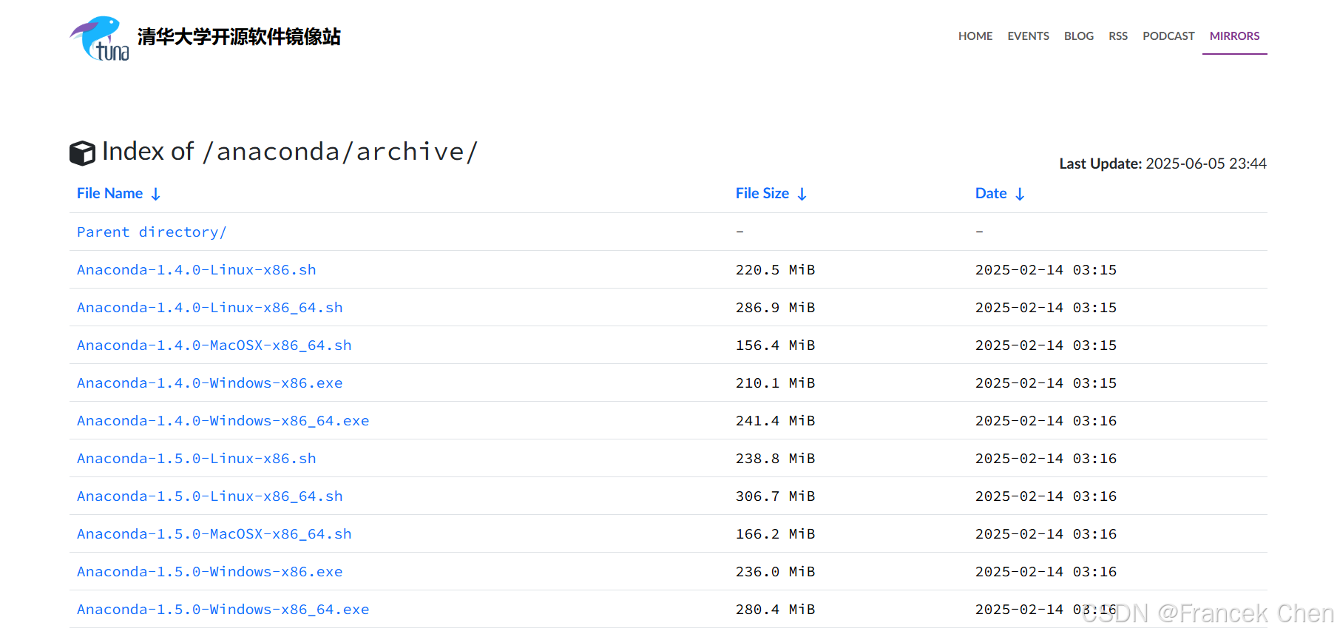Viewport: 1337px width, 637px height.
Task: Download Anaconda-1.4.0-Windows-x86_64.exe
Action: [x=223, y=421]
